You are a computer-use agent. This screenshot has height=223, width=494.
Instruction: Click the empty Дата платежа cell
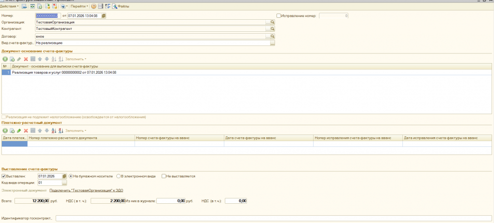click(x=15, y=144)
